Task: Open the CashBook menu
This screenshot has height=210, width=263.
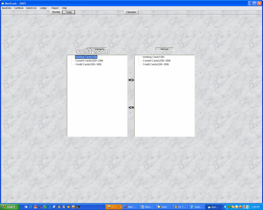Action: pyautogui.click(x=18, y=8)
